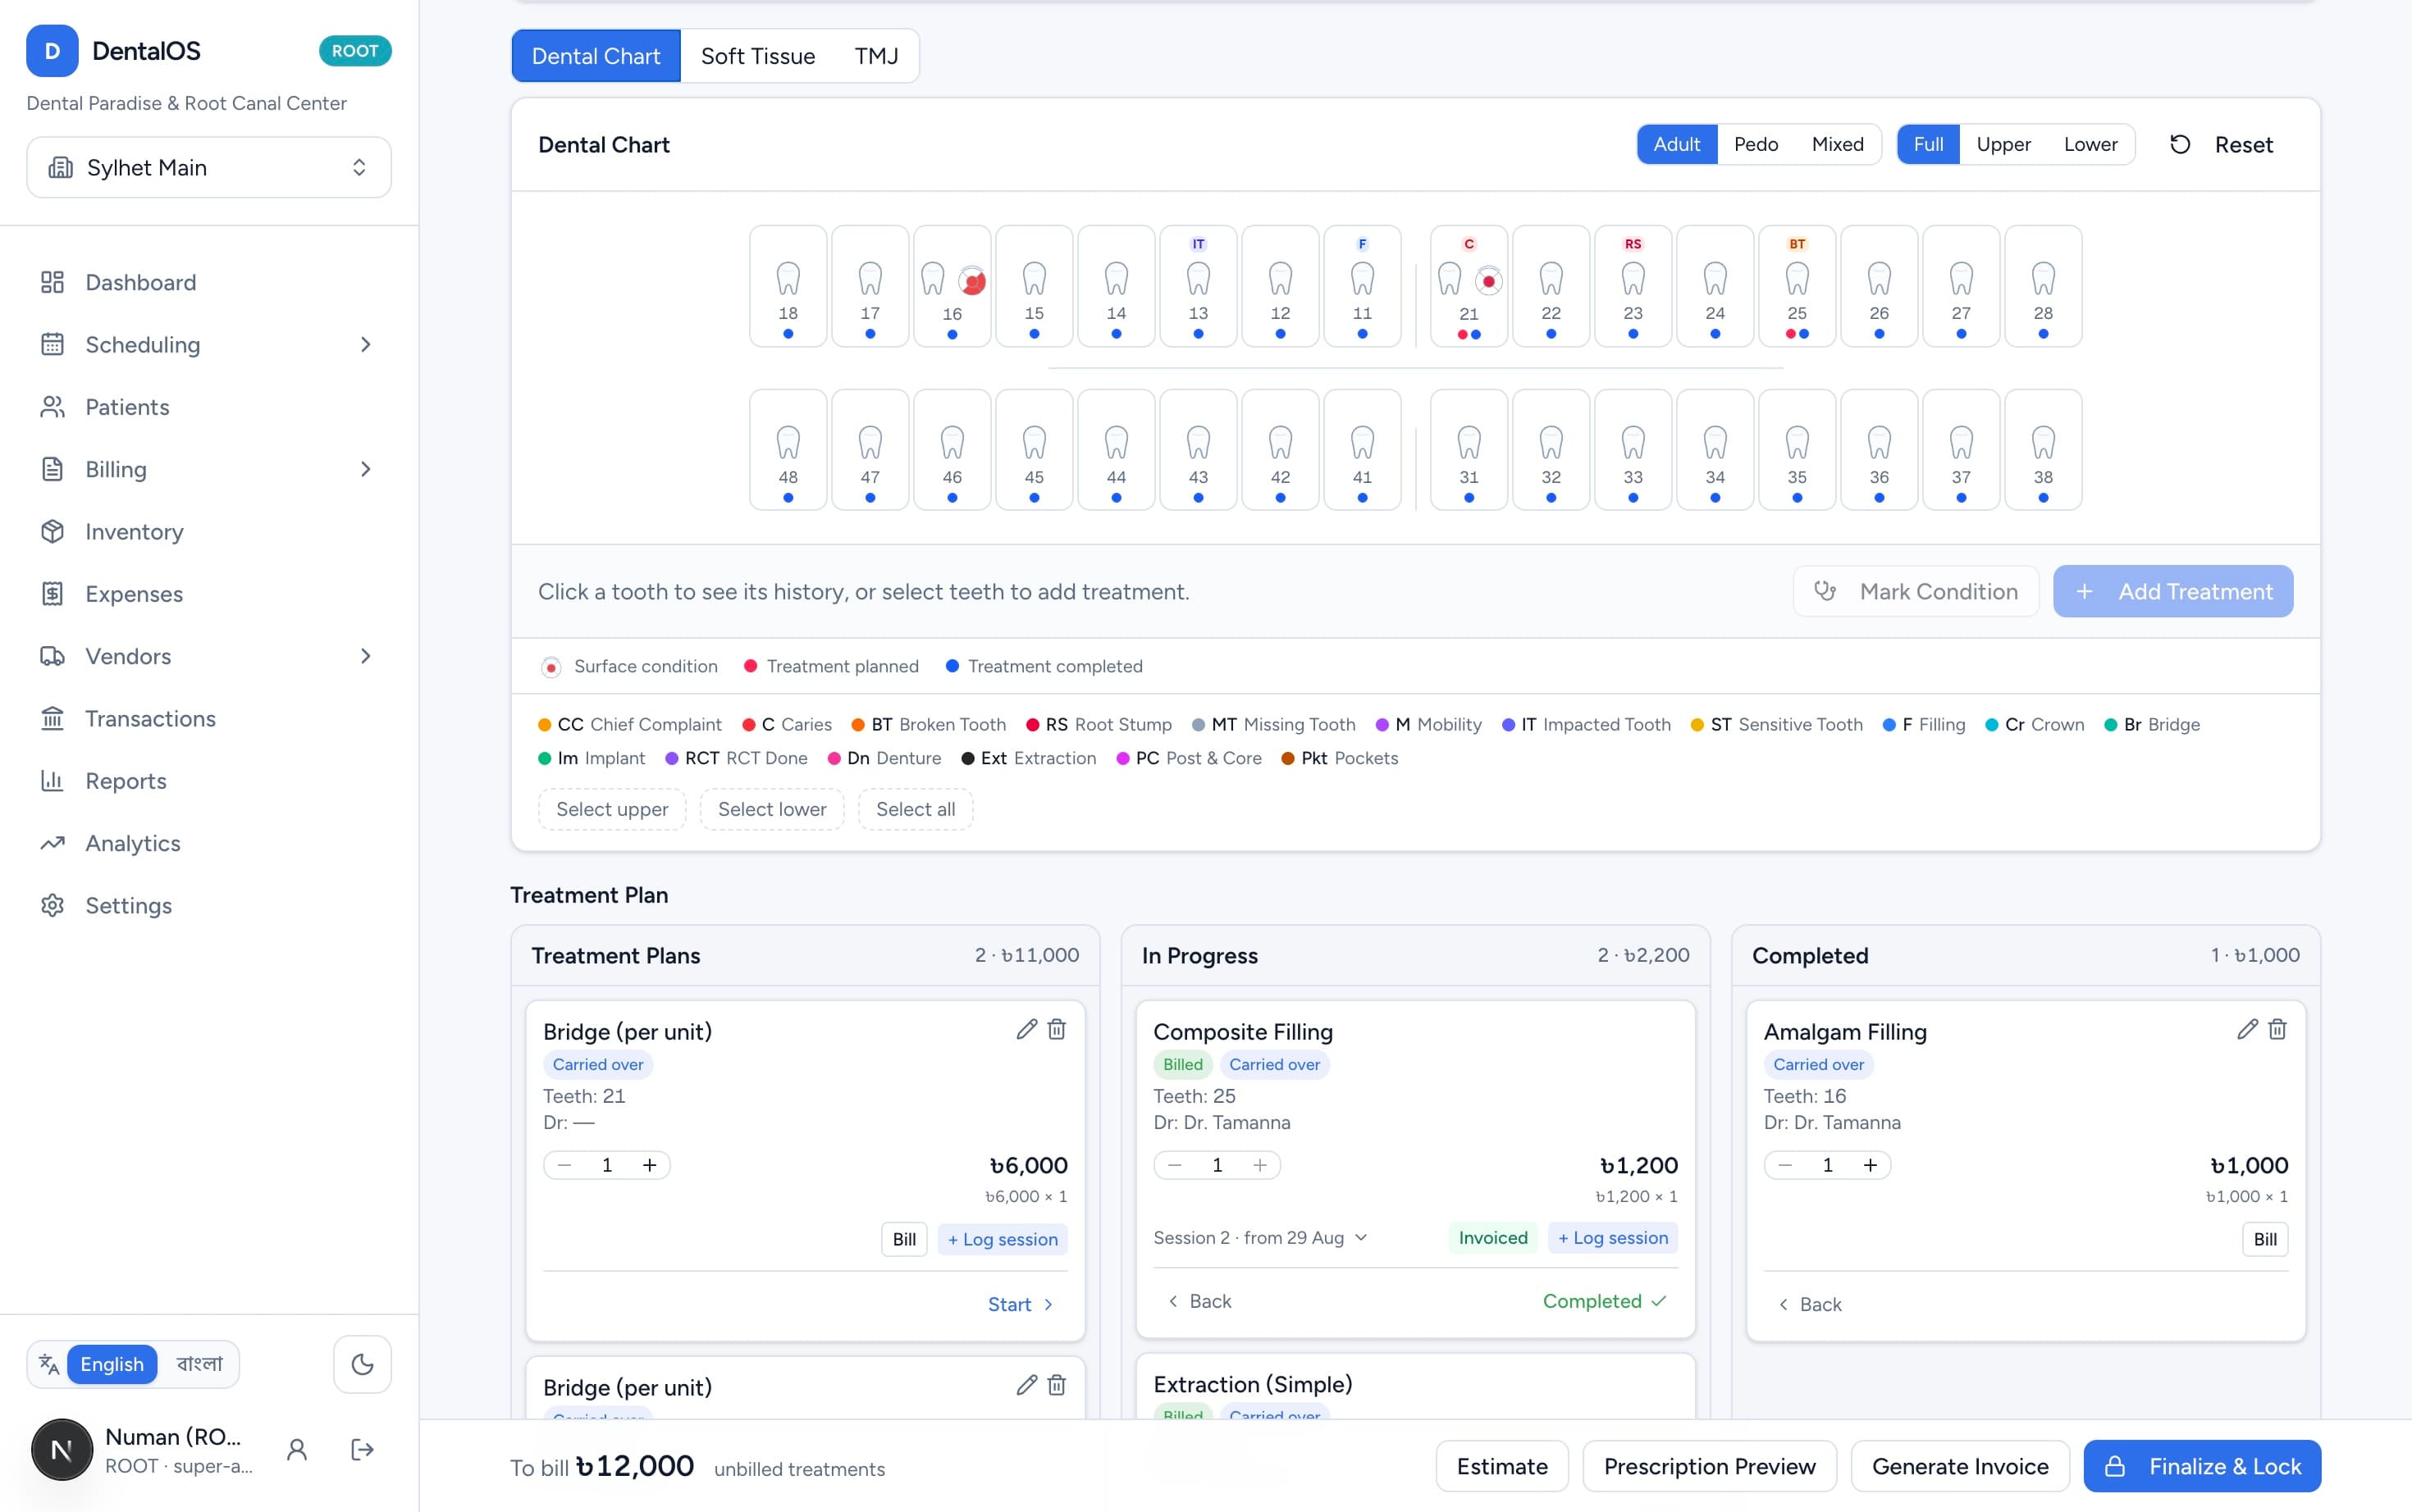The image size is (2412, 1512).
Task: Switch dentition to Pedo
Action: coord(1756,144)
